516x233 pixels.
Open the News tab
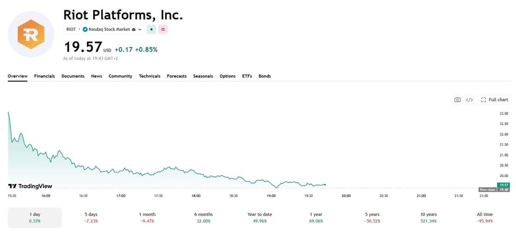[96, 76]
